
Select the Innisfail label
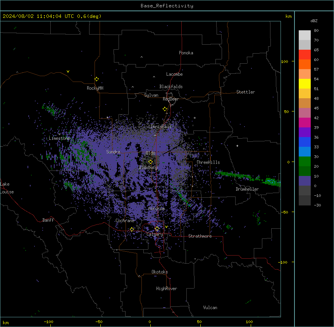click(161, 127)
